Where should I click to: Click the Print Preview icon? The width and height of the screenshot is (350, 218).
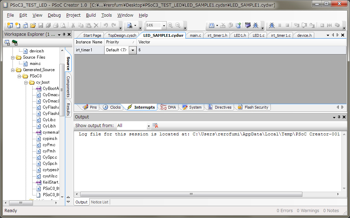point(64,25)
